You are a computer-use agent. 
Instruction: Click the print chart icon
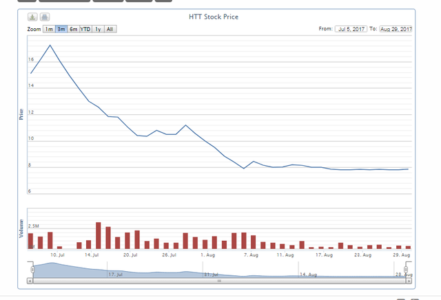tap(44, 17)
